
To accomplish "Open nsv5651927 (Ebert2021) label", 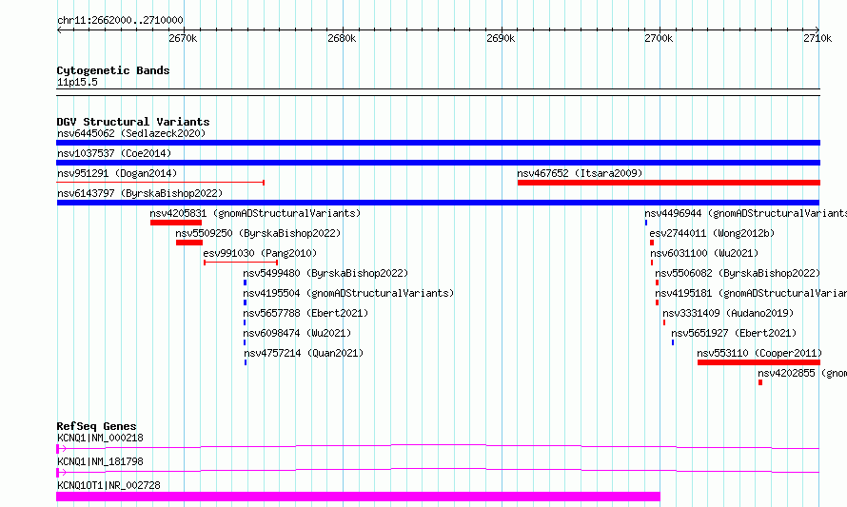I will pyautogui.click(x=734, y=333).
